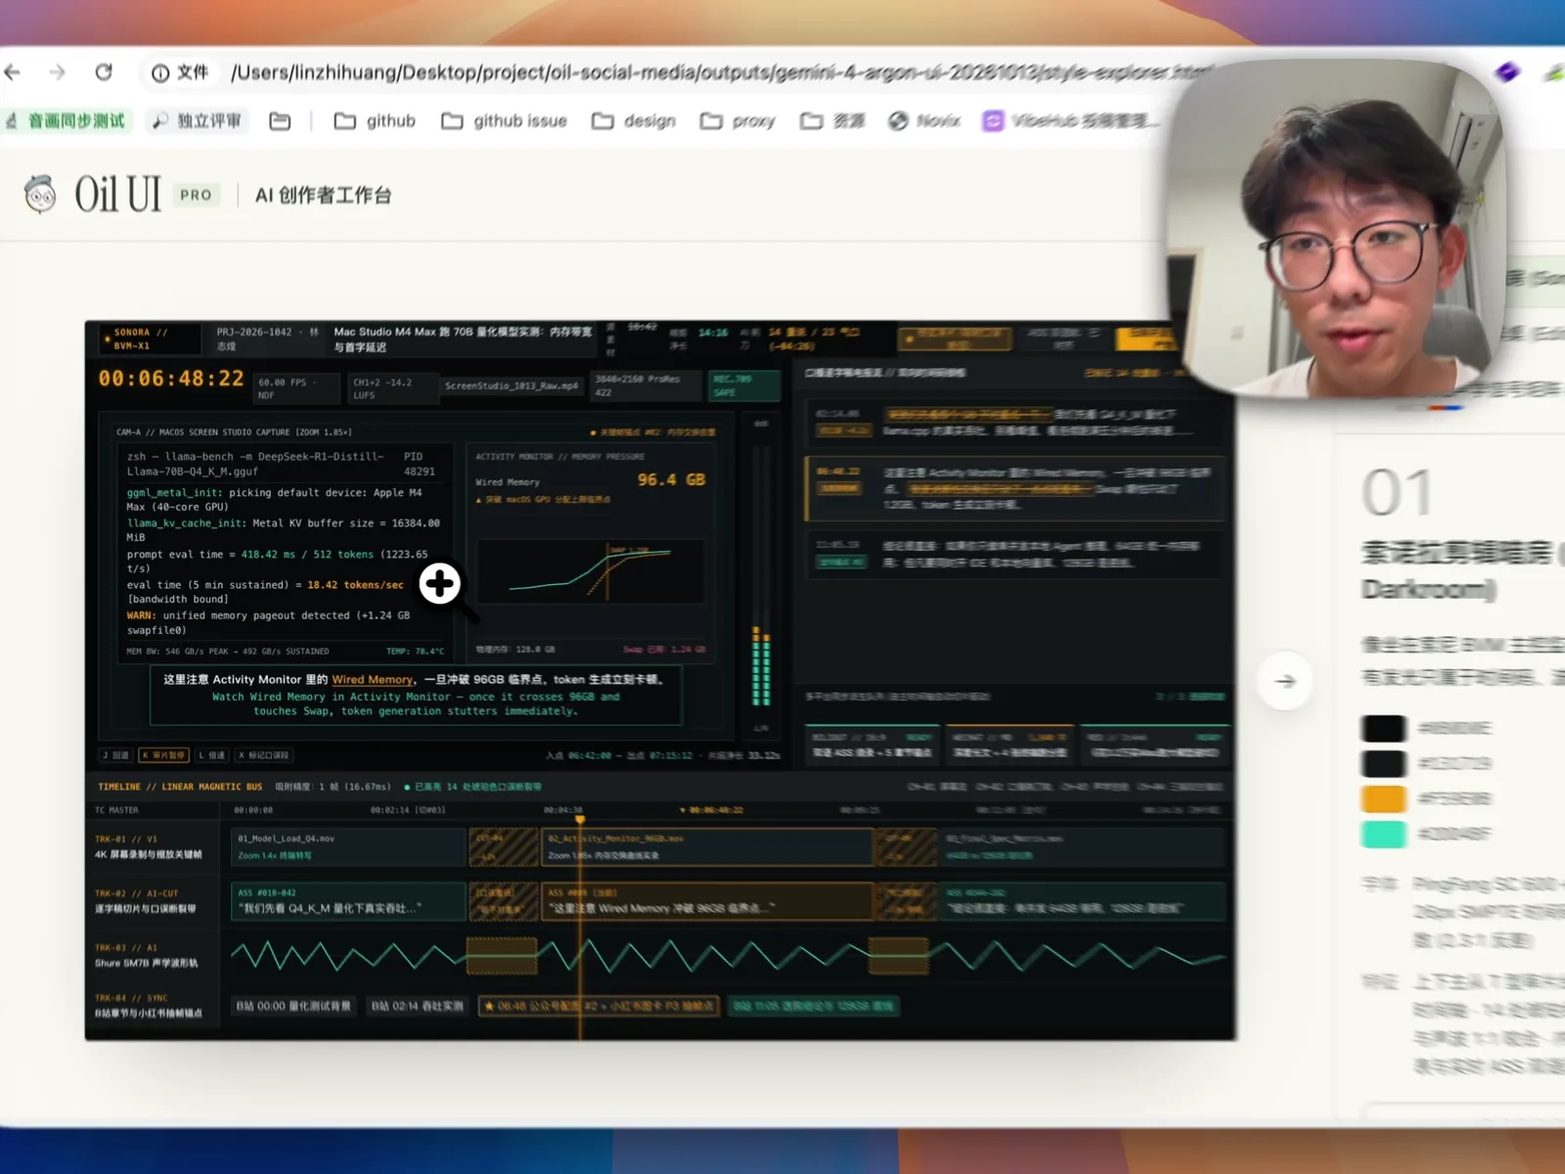Open the design bookmark folder
Viewport: 1565px width, 1174px height.
tap(634, 121)
